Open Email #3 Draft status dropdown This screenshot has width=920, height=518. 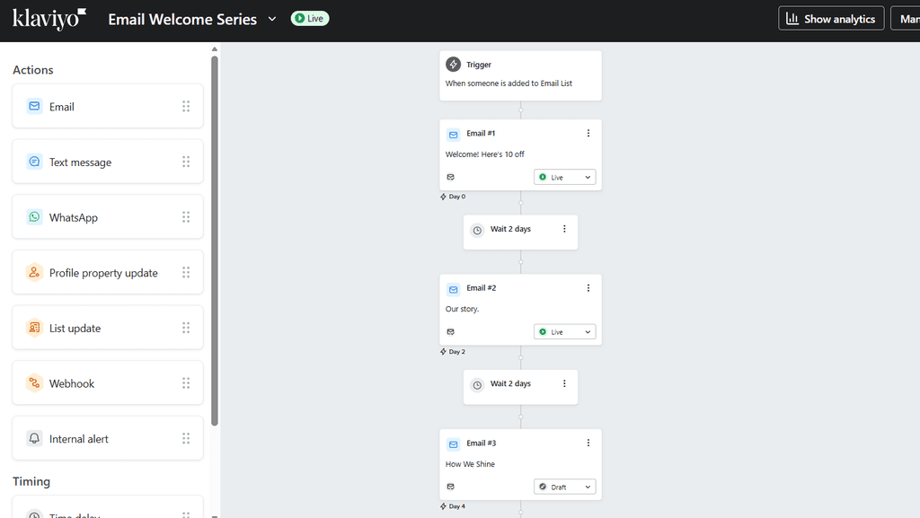pyautogui.click(x=565, y=487)
